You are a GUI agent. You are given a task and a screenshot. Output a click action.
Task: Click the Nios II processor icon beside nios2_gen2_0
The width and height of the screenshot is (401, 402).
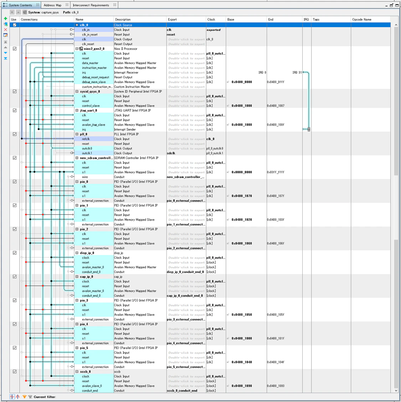pos(81,49)
